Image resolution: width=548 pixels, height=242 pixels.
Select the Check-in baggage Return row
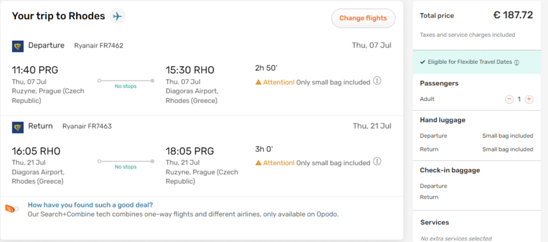pyautogui.click(x=429, y=197)
